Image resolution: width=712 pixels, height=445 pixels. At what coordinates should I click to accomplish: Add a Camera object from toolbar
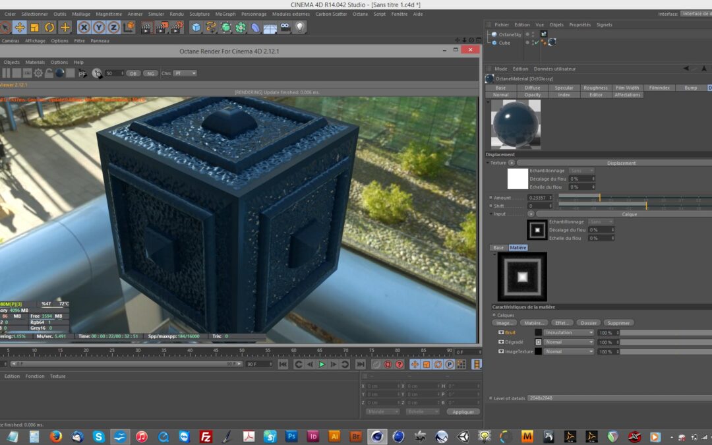(x=285, y=27)
